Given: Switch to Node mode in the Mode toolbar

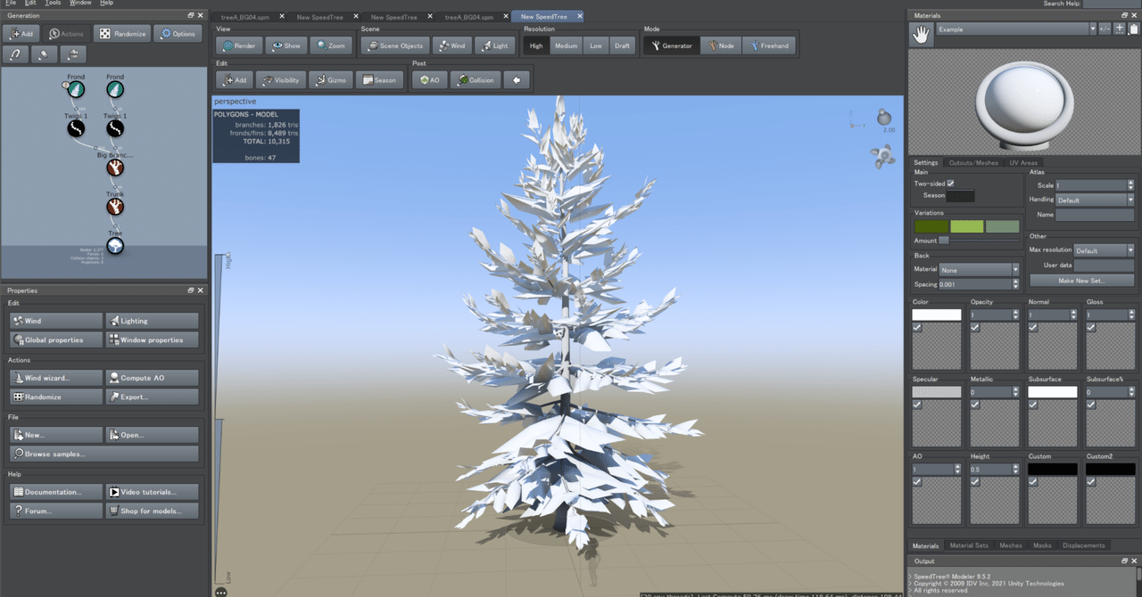Looking at the screenshot, I should pos(721,45).
